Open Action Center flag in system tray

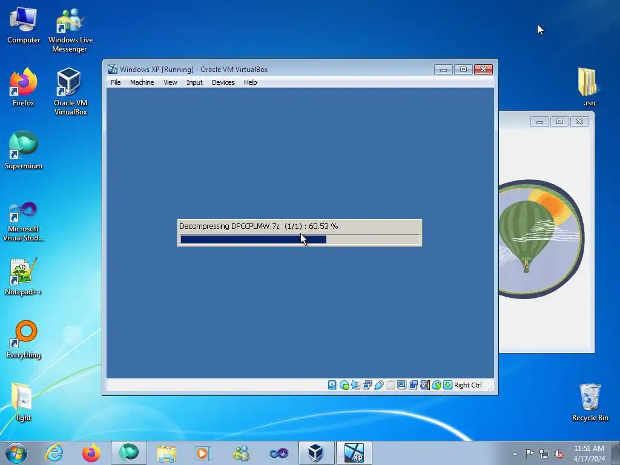point(529,453)
